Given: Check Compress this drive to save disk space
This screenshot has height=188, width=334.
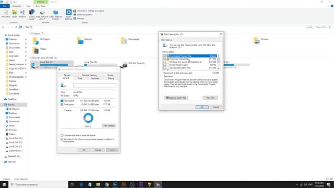Looking at the screenshot, I should point(62,136).
